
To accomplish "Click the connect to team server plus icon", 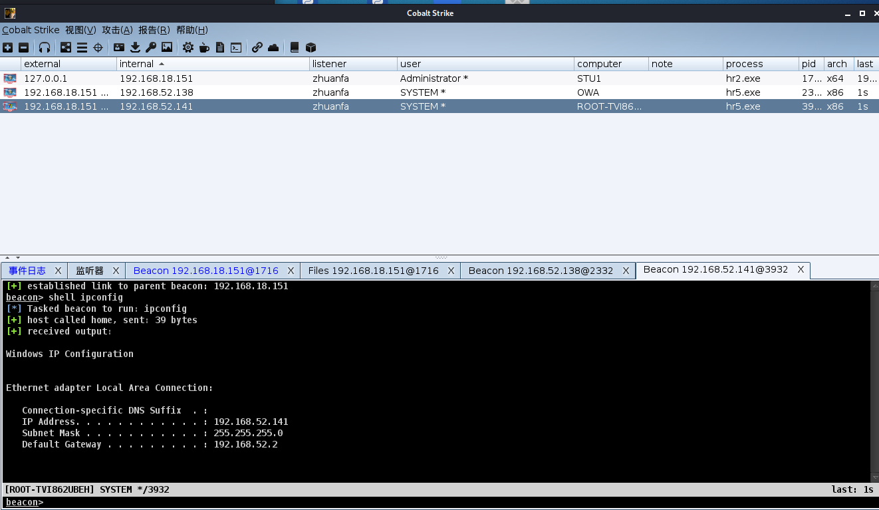I will click(7, 47).
